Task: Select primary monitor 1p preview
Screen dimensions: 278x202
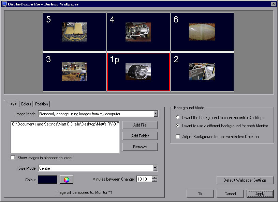Action: (138, 72)
